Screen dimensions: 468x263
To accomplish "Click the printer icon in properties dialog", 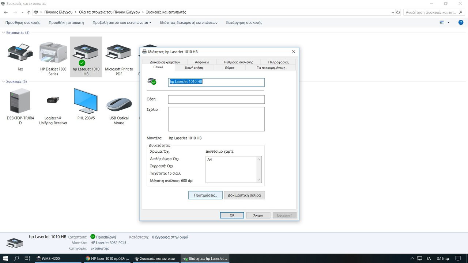I will tap(152, 81).
